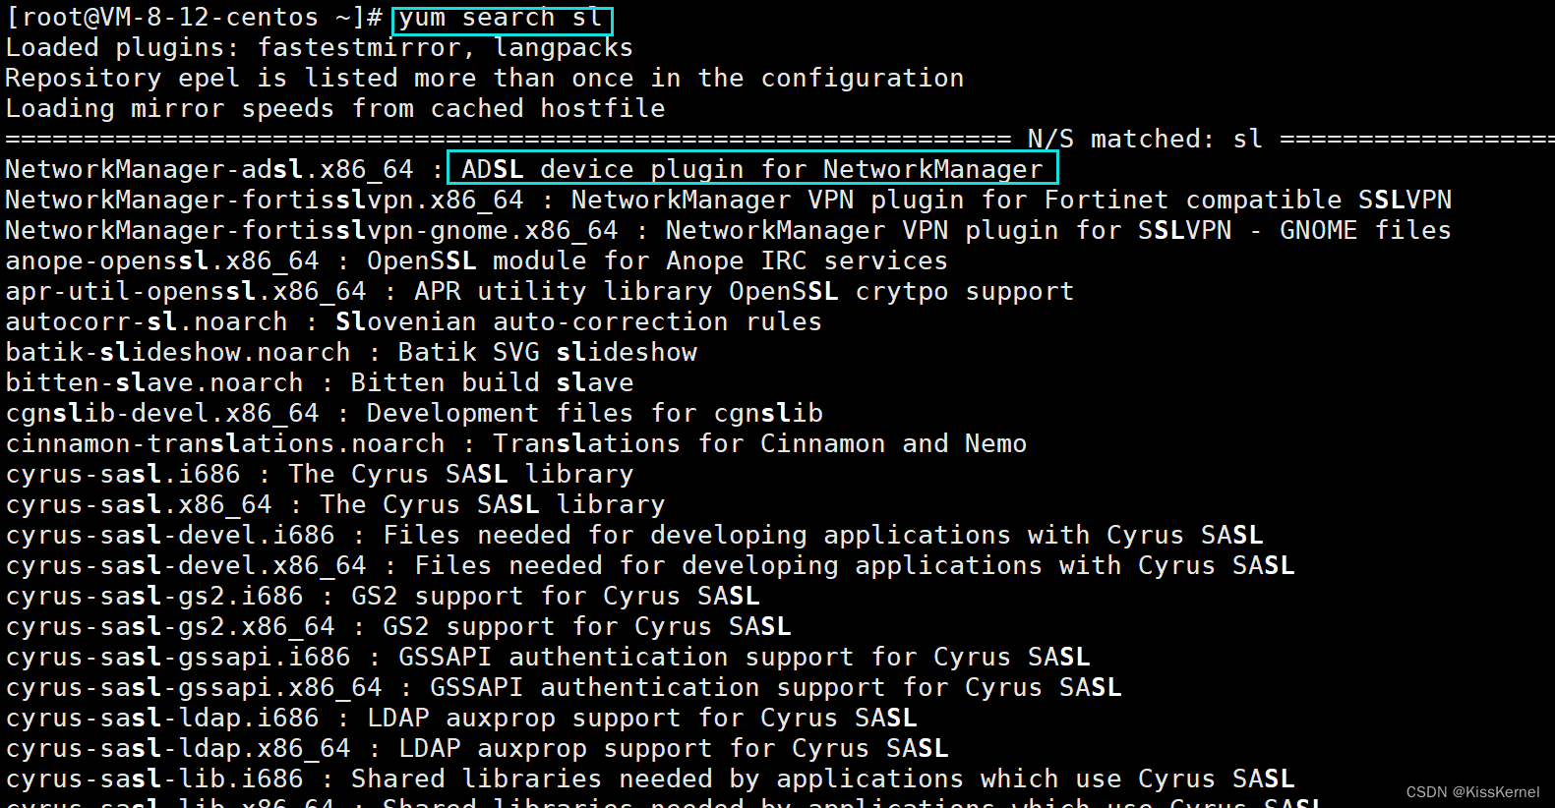Click 'Batik SVG slideshow' description
1555x808 pixels.
(548, 353)
